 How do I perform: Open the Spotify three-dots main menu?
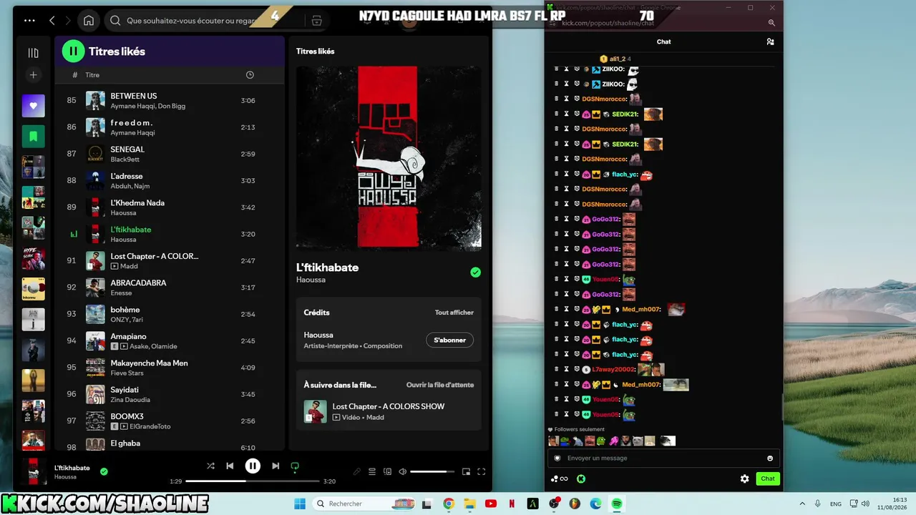pos(29,21)
